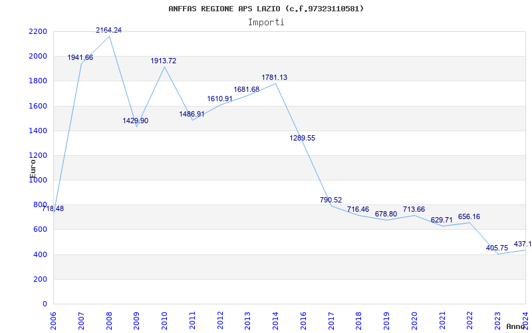Click the data label 629.71
532x333 pixels.
pyautogui.click(x=442, y=220)
